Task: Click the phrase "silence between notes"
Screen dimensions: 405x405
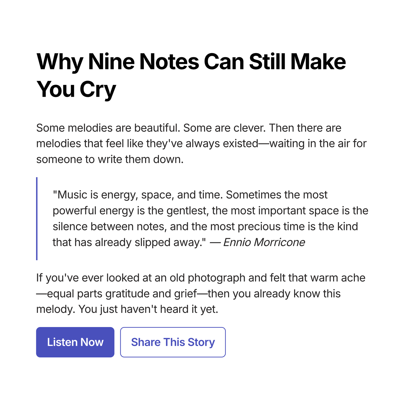Action: (x=109, y=227)
